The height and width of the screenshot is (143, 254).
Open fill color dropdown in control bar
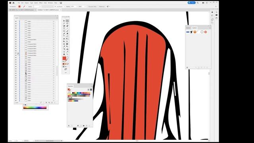pyautogui.click(x=21, y=6)
